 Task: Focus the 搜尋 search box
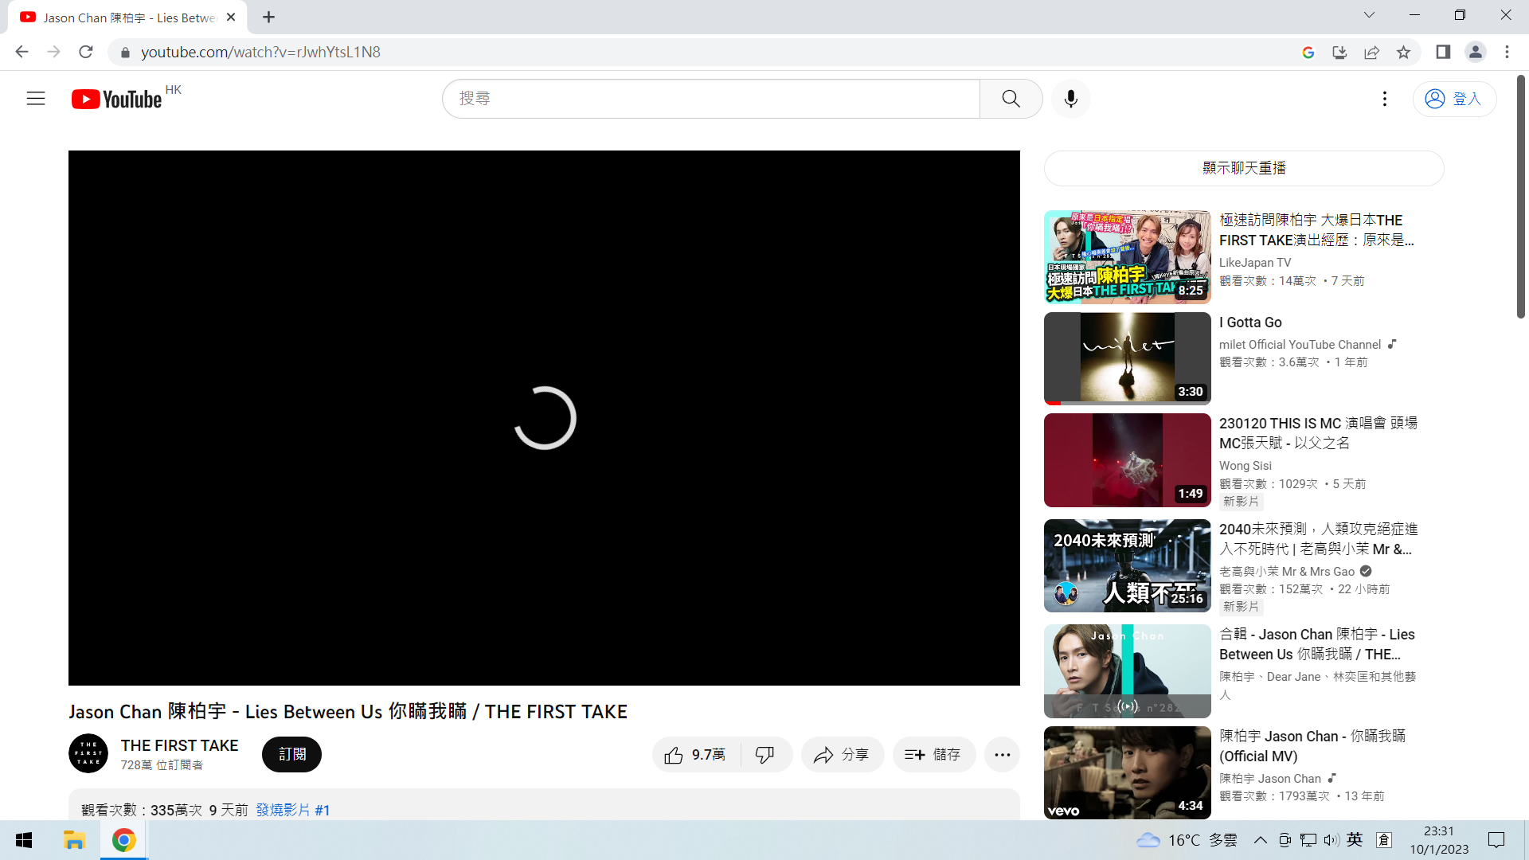pos(711,99)
